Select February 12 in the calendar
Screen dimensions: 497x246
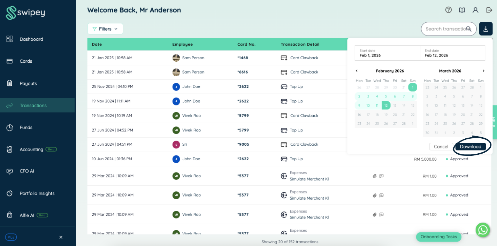click(x=386, y=105)
